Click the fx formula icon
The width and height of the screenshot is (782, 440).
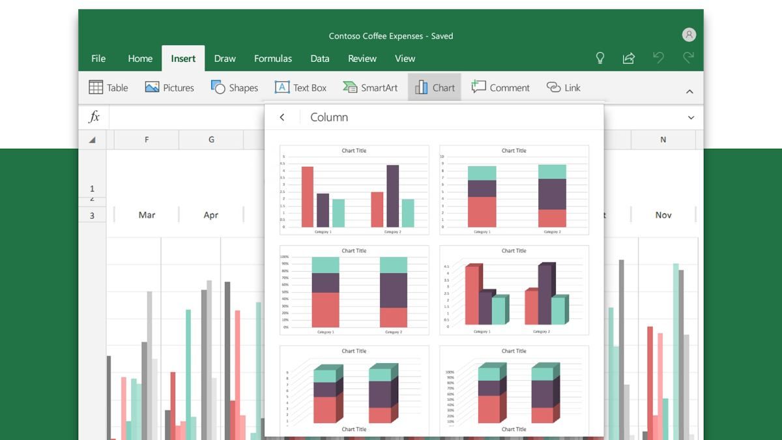tap(93, 117)
